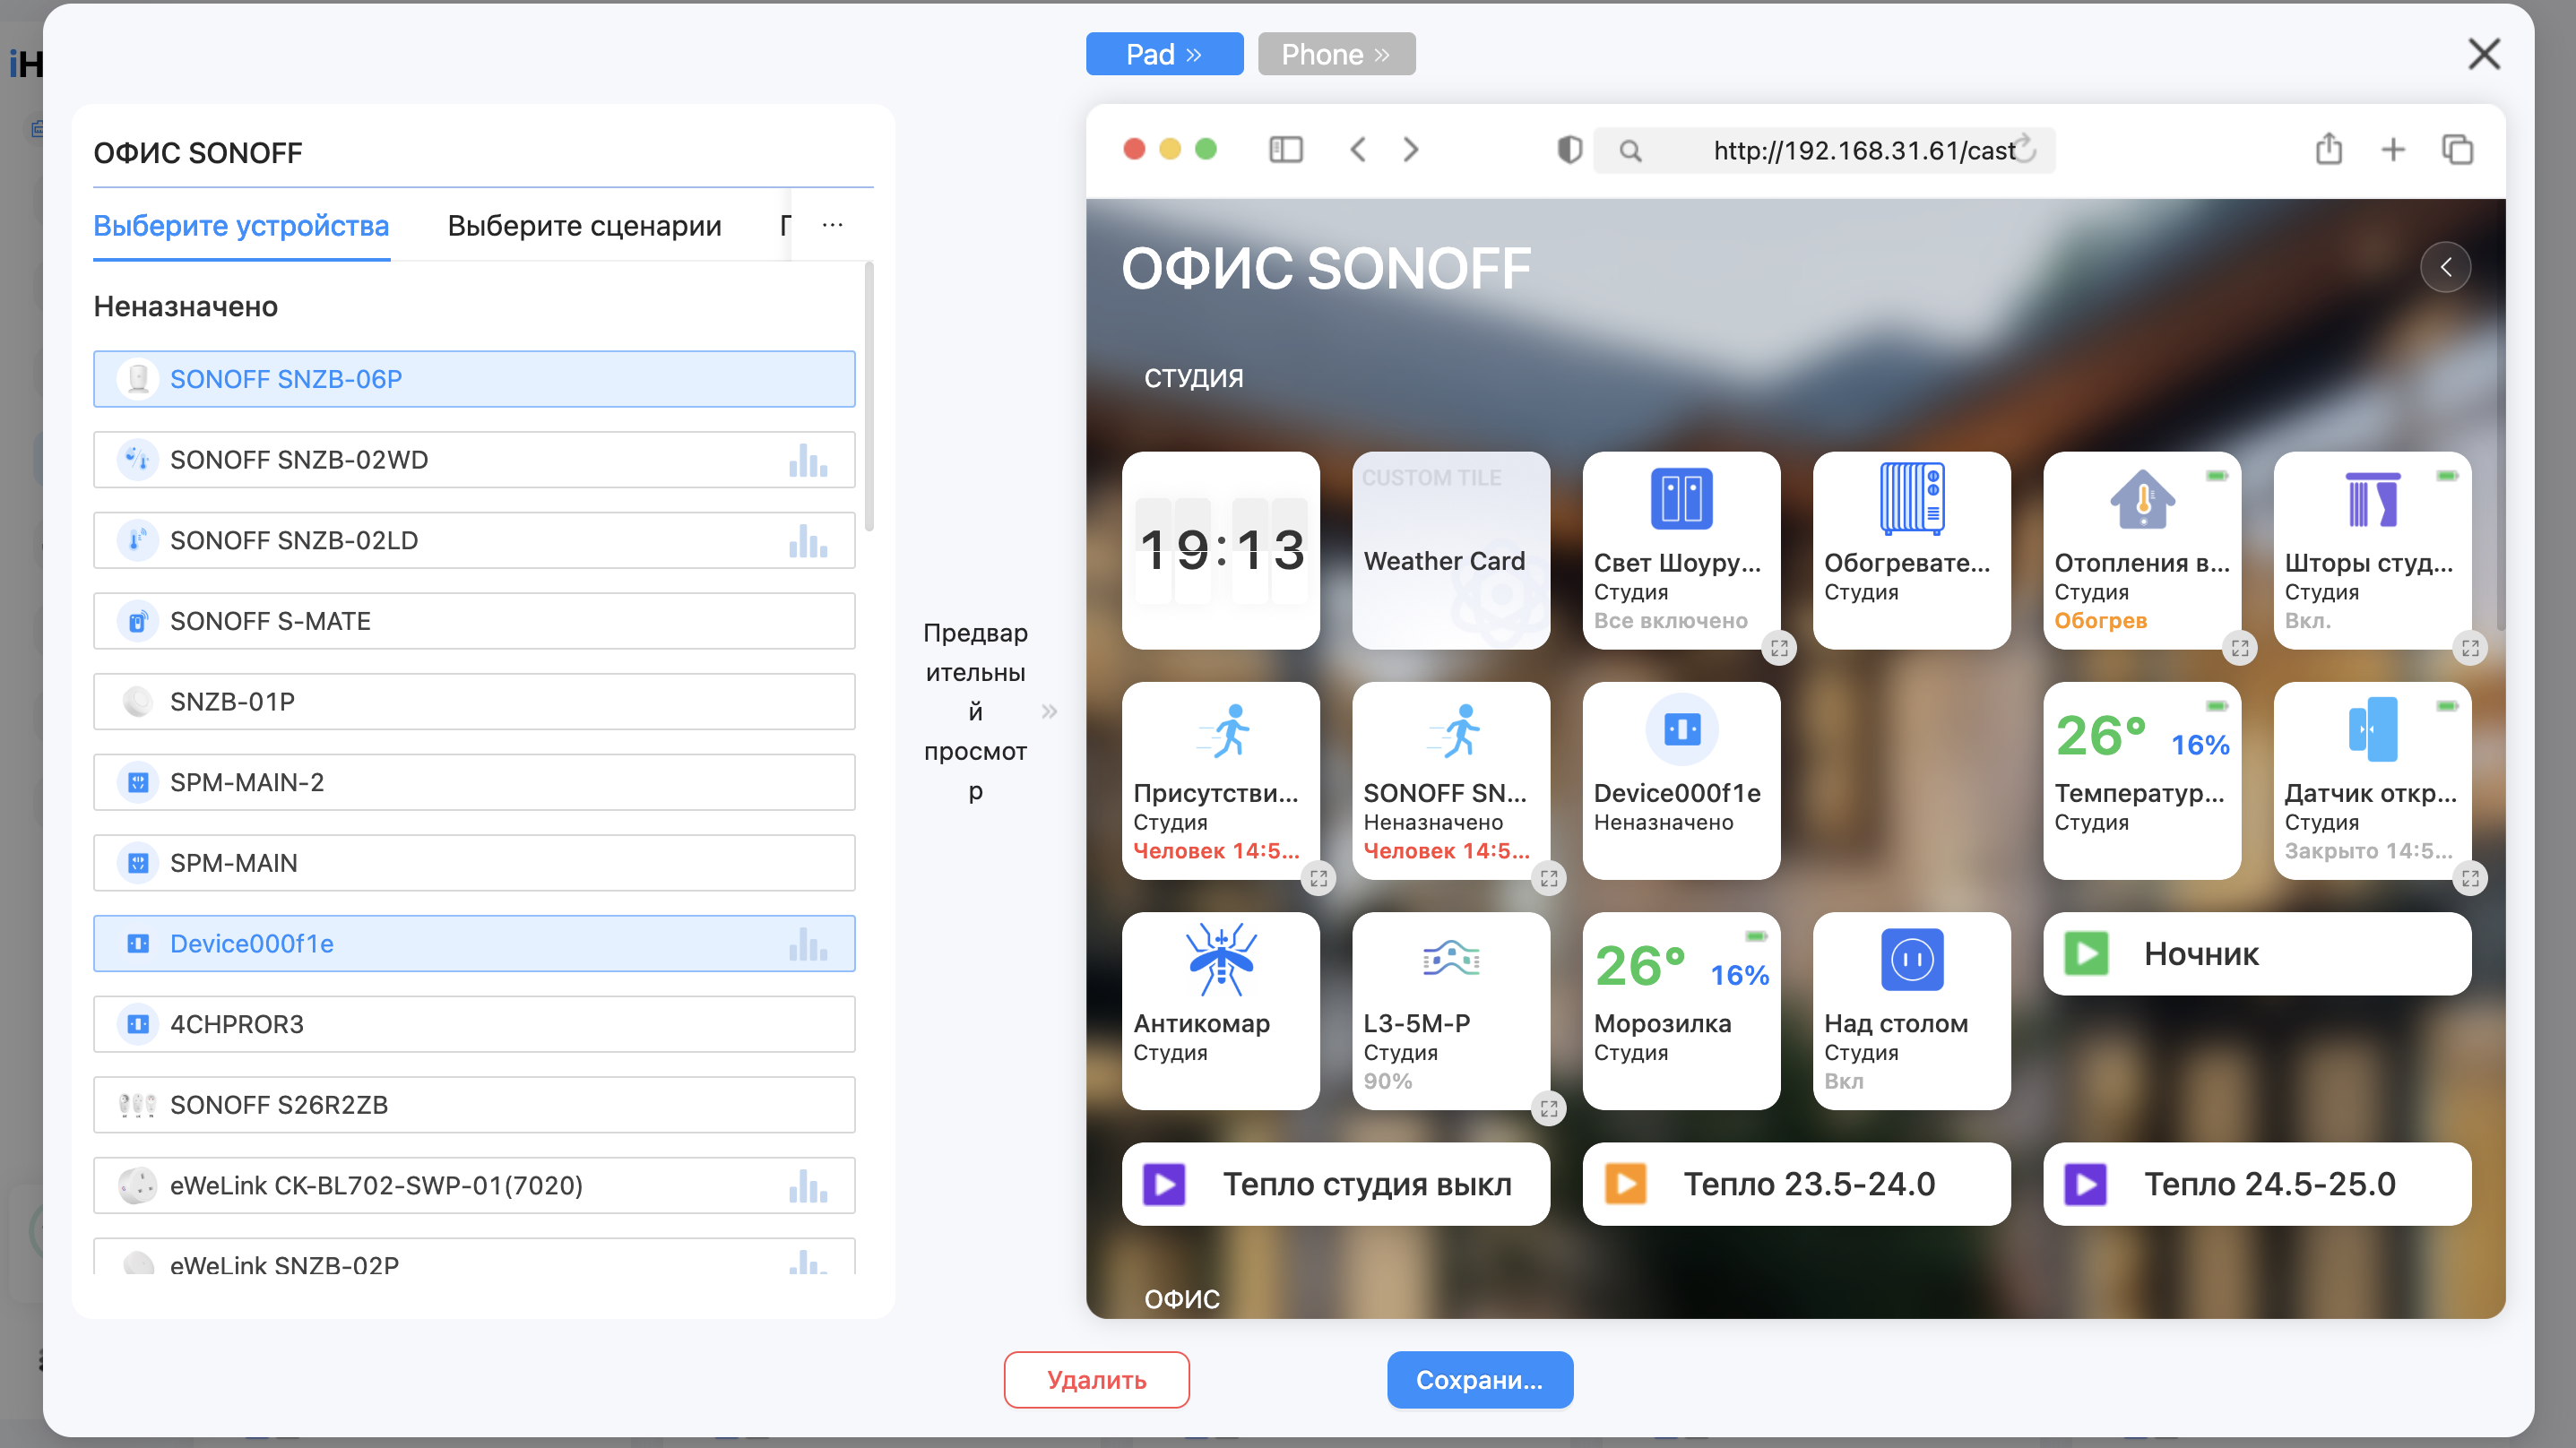Select device SPM-MAIN
The height and width of the screenshot is (1448, 2576).
[474, 863]
